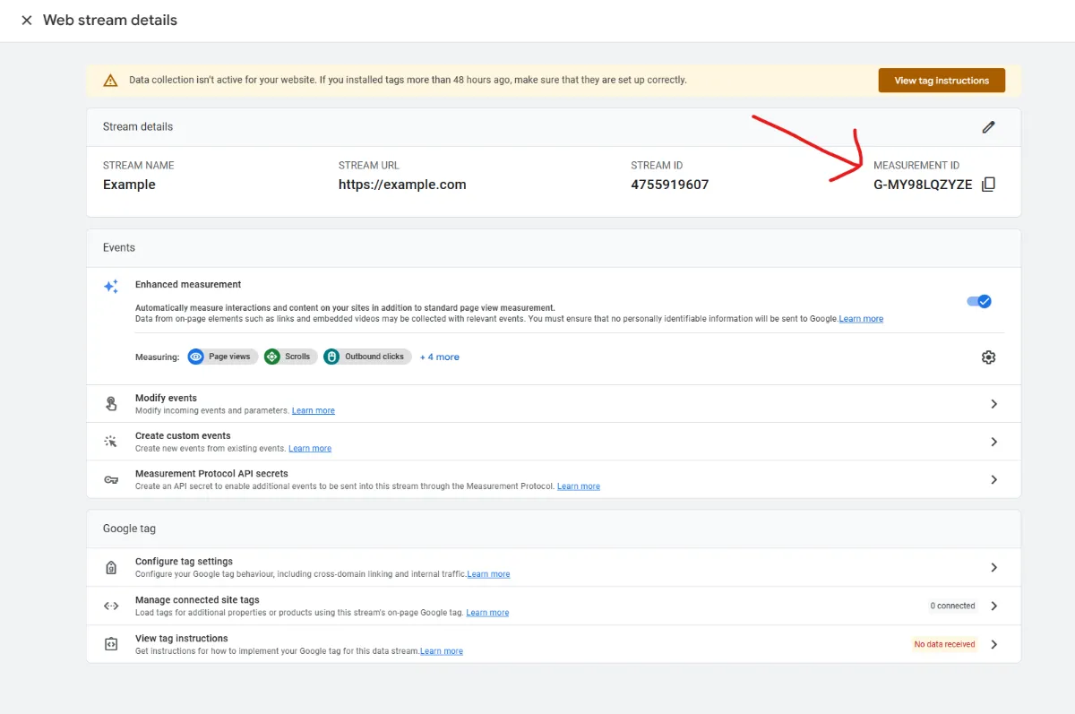Open Learn more link for Enhanced measurement

pyautogui.click(x=861, y=318)
